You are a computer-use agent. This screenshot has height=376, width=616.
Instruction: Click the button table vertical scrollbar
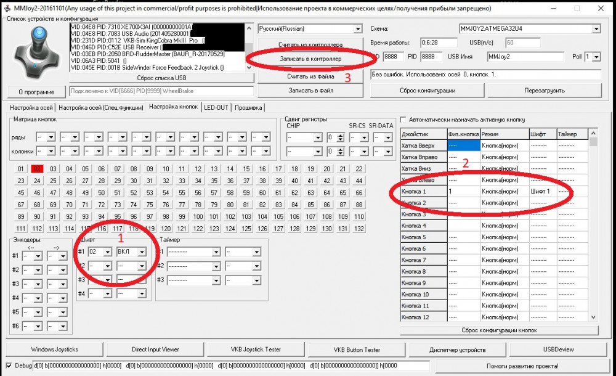click(593, 228)
